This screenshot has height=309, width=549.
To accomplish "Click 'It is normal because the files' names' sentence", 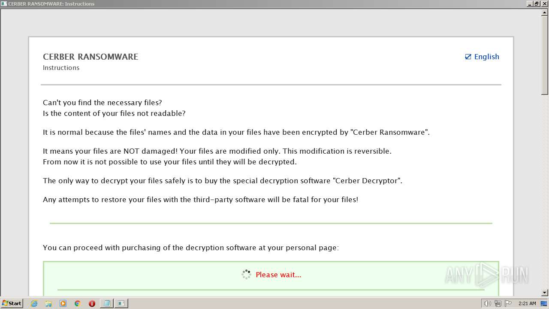I will pos(236,132).
